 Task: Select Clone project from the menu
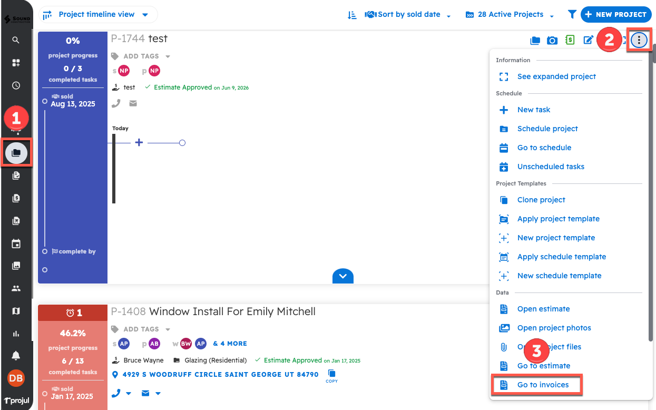coord(541,200)
